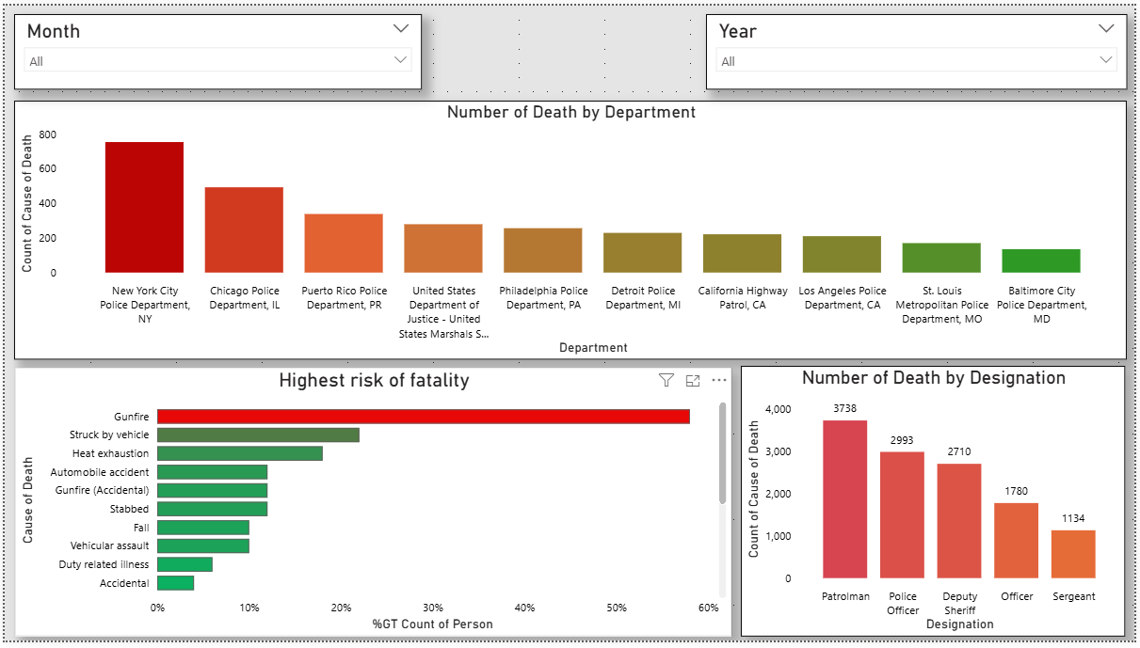Click the fatality chart vertical scrollbar
1140x648 pixels.
[x=722, y=453]
